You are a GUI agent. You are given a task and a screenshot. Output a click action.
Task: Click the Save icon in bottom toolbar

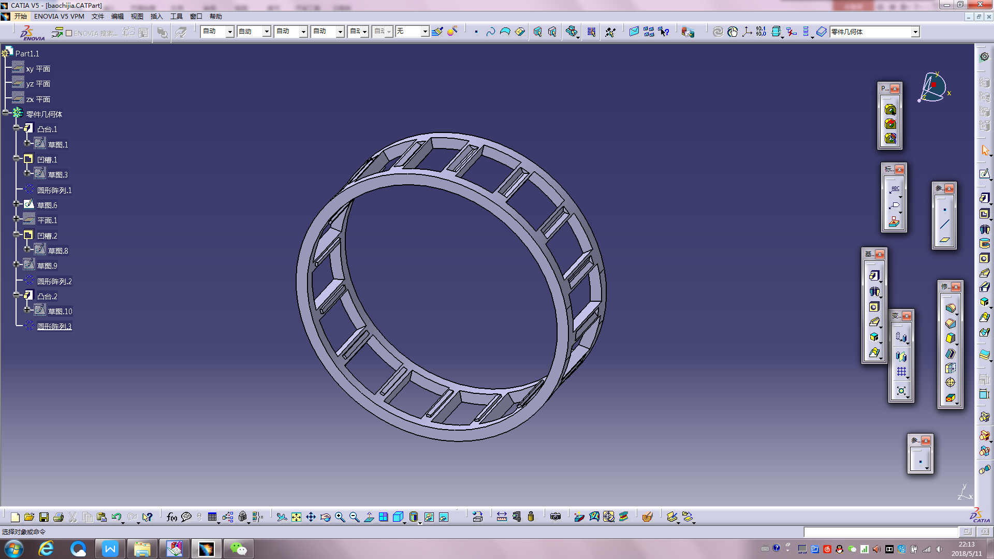click(x=44, y=517)
